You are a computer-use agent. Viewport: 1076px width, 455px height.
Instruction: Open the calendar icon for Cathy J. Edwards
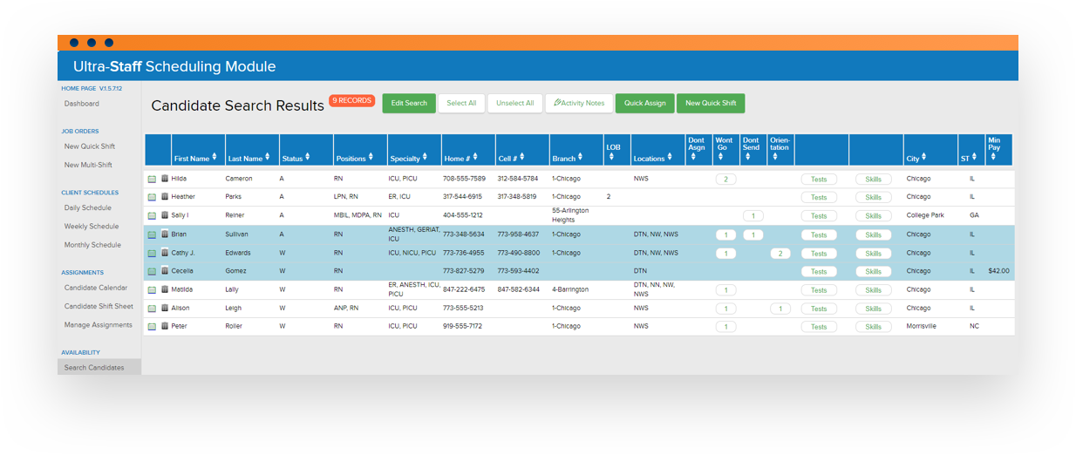pyautogui.click(x=152, y=253)
